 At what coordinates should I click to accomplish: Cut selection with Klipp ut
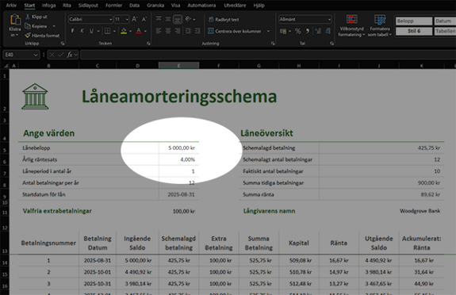point(36,17)
